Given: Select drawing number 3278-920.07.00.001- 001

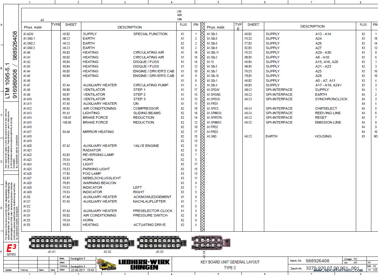Looking at the screenshot, I should 332,268.
